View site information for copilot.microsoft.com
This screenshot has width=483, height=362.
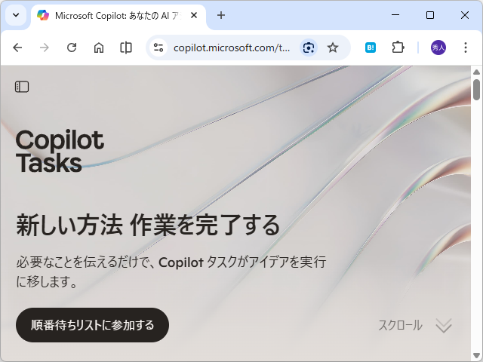(158, 48)
